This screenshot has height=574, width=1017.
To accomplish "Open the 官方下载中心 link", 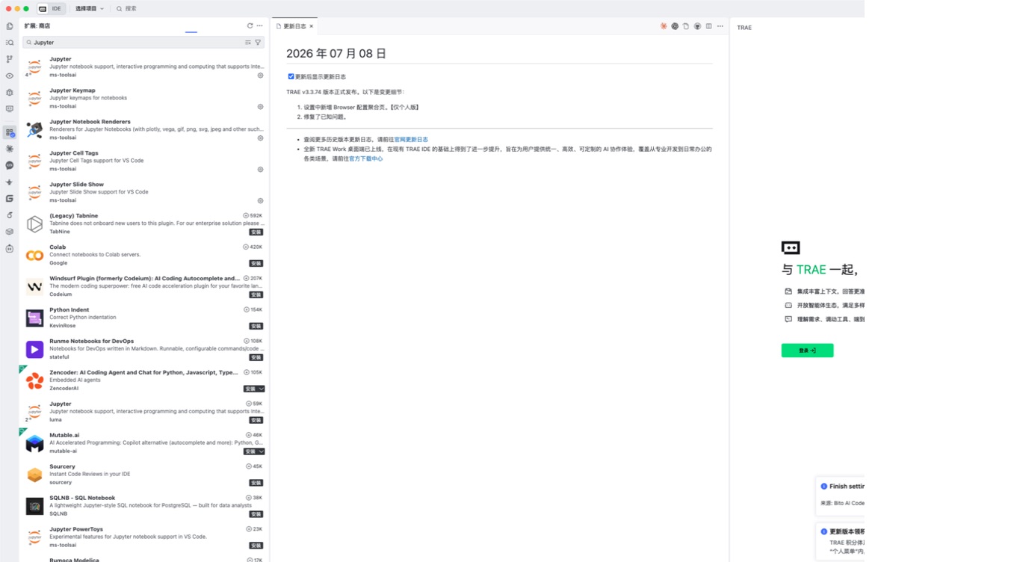I will [366, 158].
